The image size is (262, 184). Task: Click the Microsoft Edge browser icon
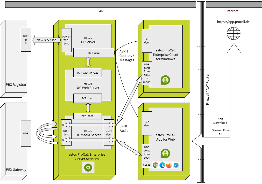tap(162, 165)
